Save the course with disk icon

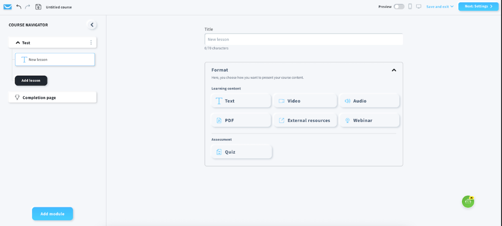tap(39, 6)
